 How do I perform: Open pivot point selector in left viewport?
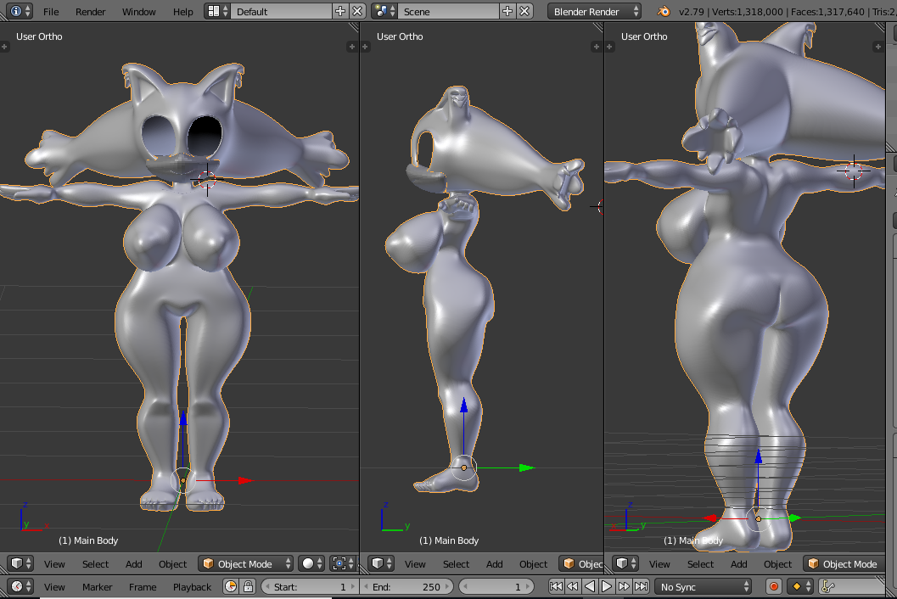click(343, 563)
